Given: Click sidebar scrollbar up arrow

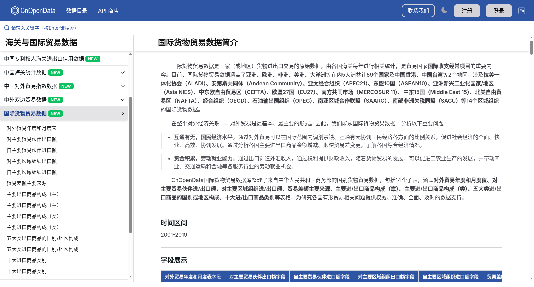Looking at the screenshot, I should pos(130,54).
